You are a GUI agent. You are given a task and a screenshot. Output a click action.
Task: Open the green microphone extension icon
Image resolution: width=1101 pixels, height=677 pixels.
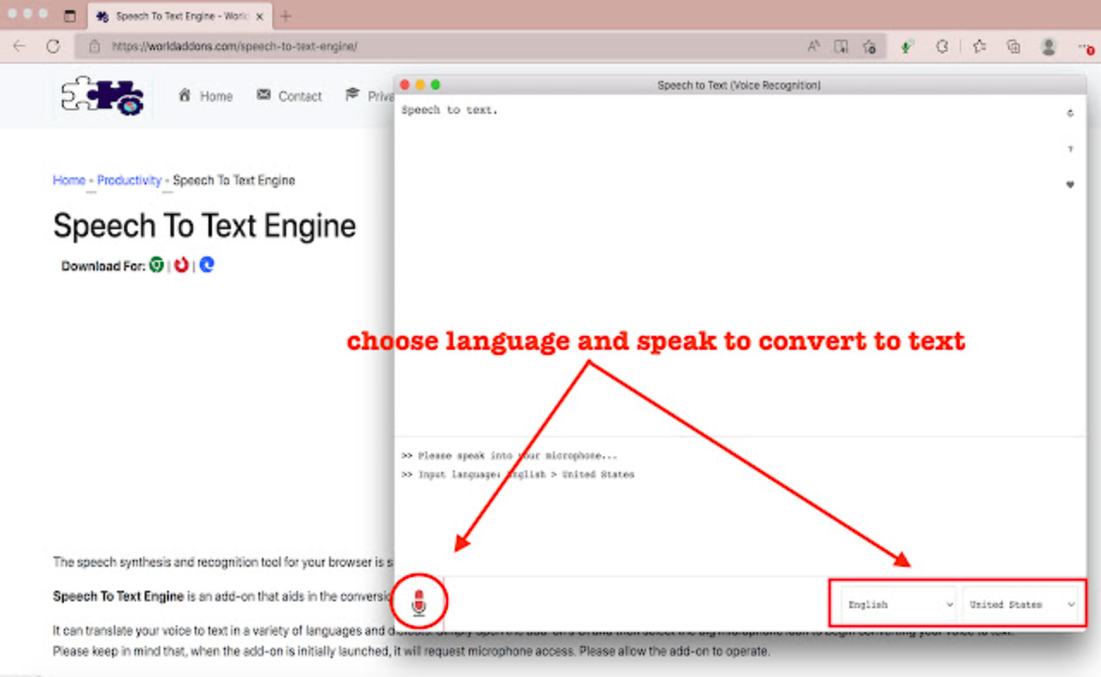[906, 47]
